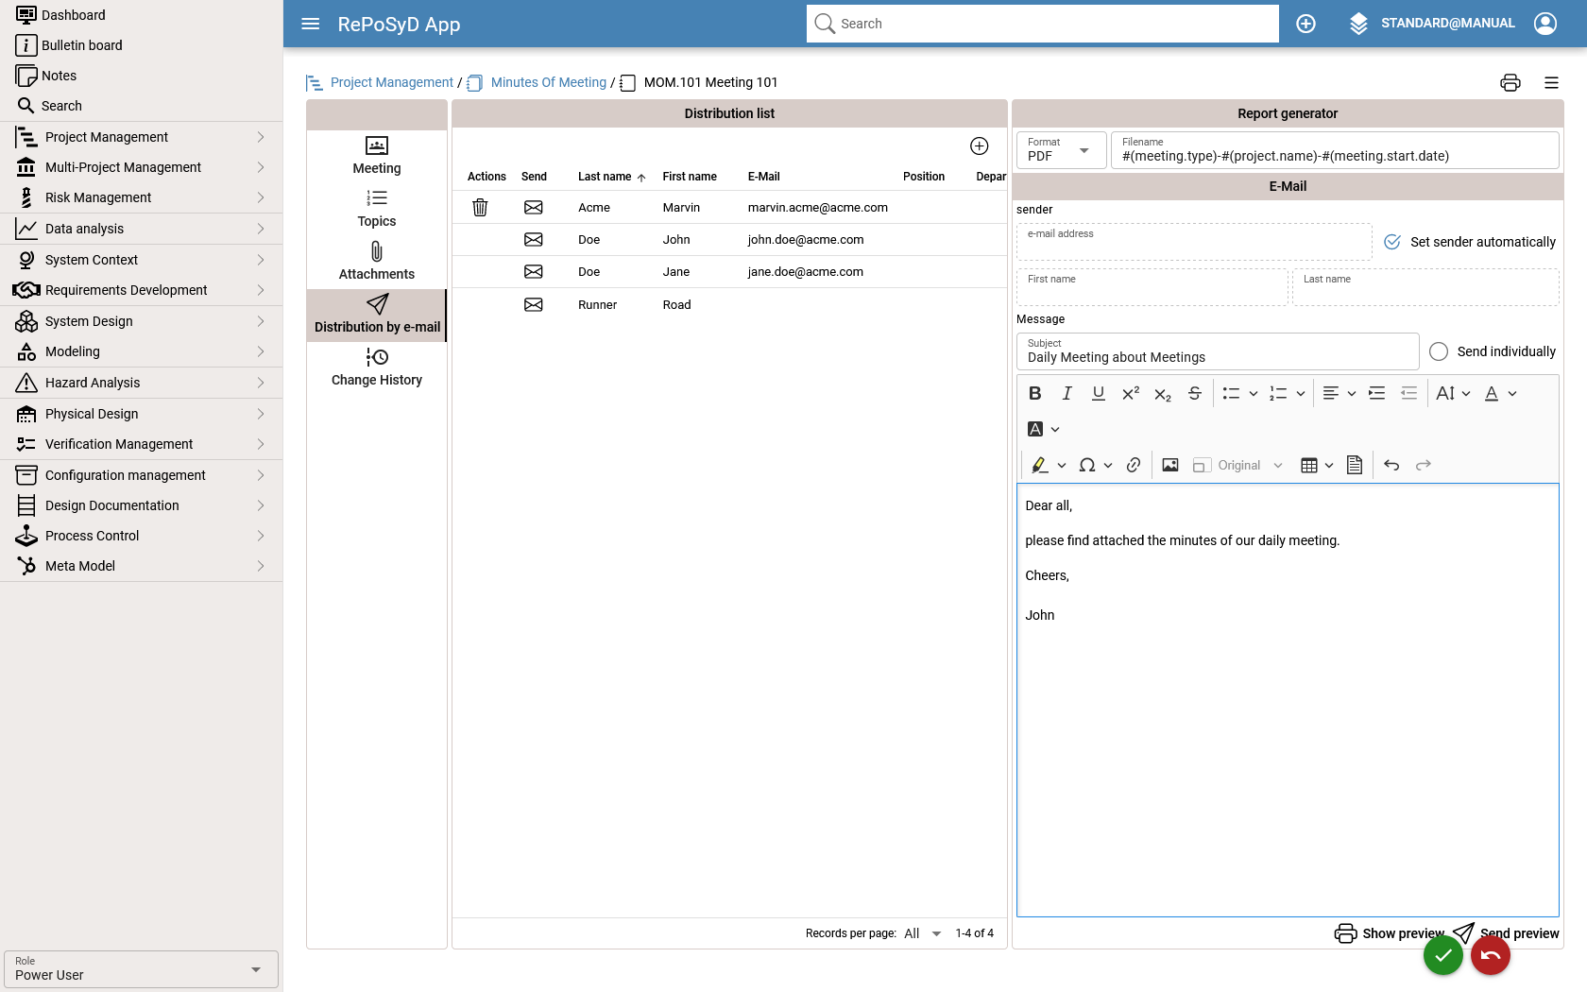The image size is (1587, 992).
Task: Increase indent in message editor
Action: point(1377,393)
